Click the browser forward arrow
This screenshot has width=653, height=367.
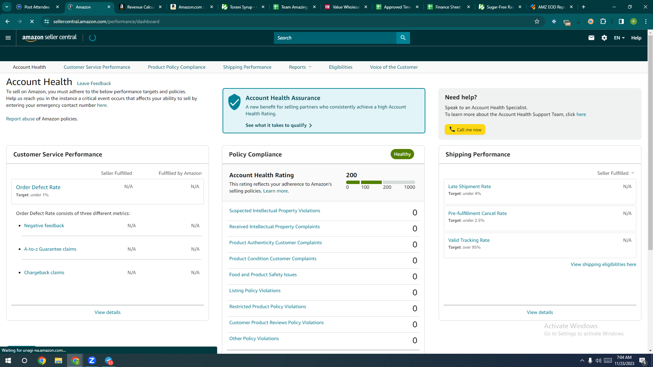(x=20, y=21)
